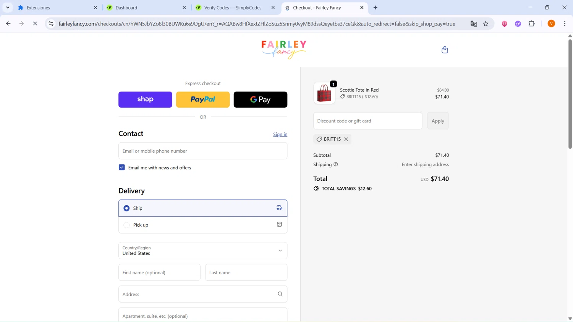
Task: Click the Express checkout heading
Action: [203, 83]
